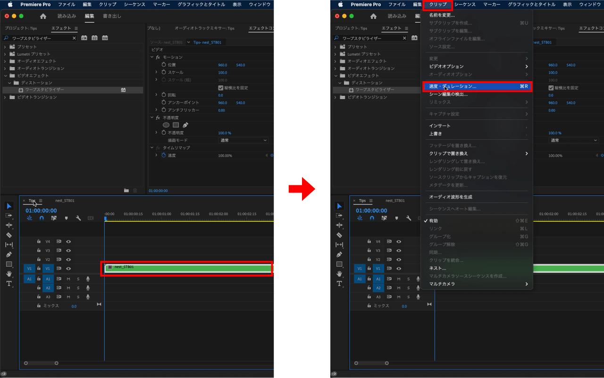
Task: Open timeline wrench settings in left screenshot
Action: coord(78,218)
